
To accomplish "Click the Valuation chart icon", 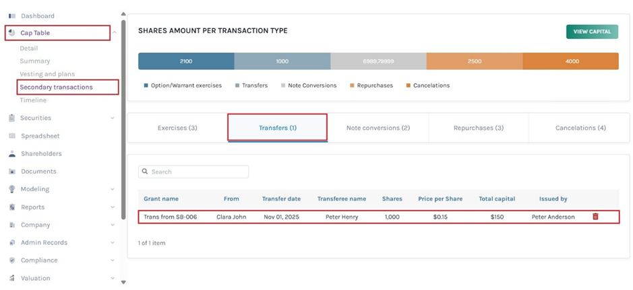I will [11, 278].
